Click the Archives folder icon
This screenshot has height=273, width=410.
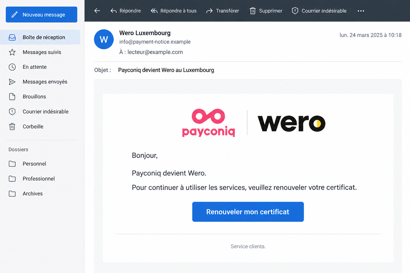(x=12, y=194)
